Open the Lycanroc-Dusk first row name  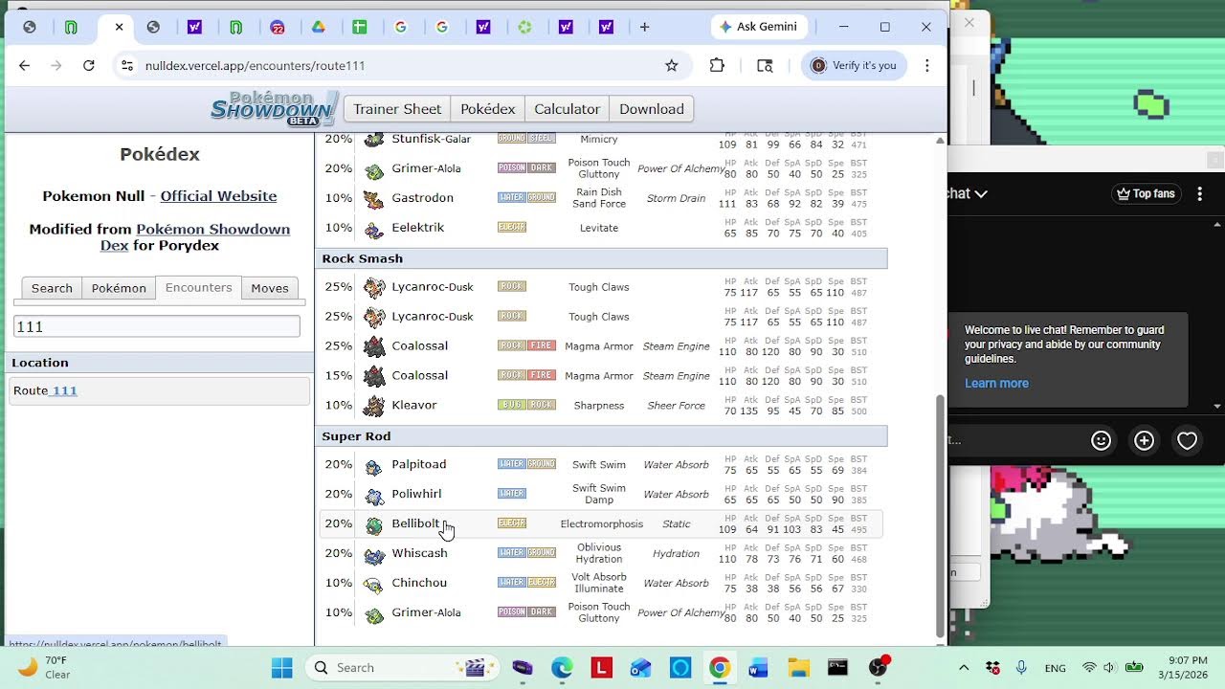(x=433, y=286)
